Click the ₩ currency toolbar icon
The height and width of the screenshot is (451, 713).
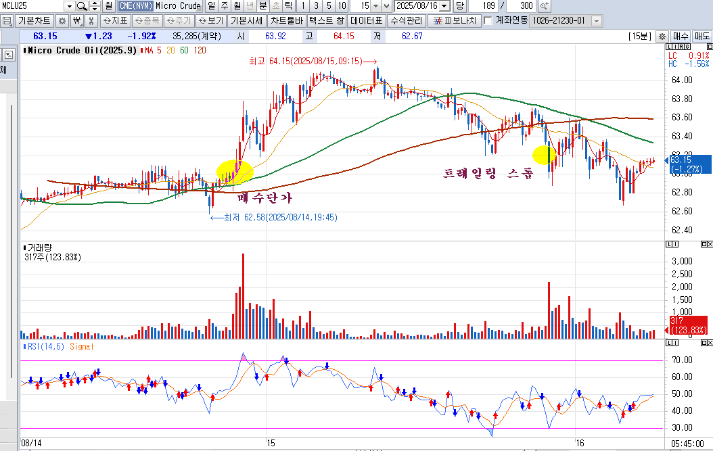point(77,21)
